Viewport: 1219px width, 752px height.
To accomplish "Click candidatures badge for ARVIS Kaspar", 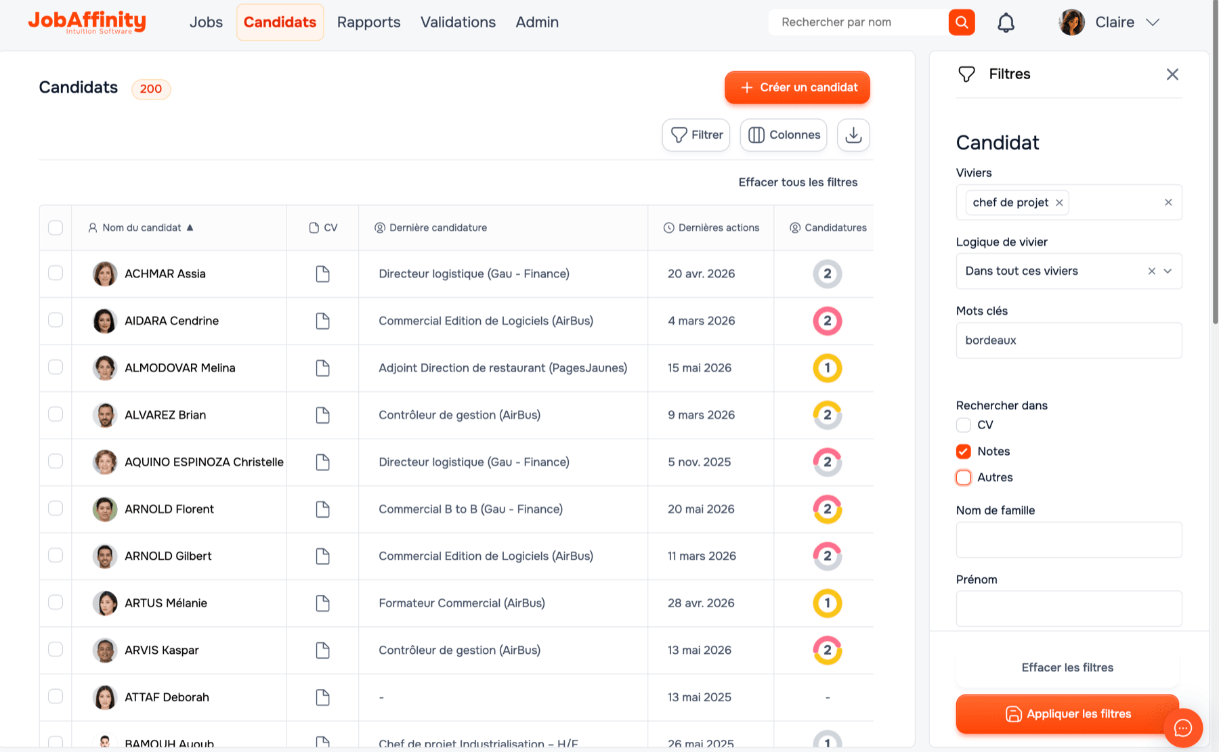I will pos(827,650).
